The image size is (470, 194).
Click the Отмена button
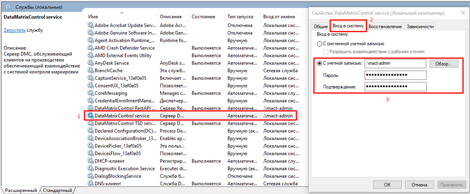point(419,185)
